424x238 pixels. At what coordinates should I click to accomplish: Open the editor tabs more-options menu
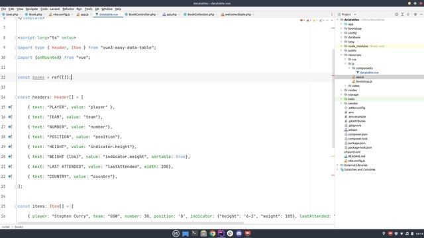[x=332, y=15]
